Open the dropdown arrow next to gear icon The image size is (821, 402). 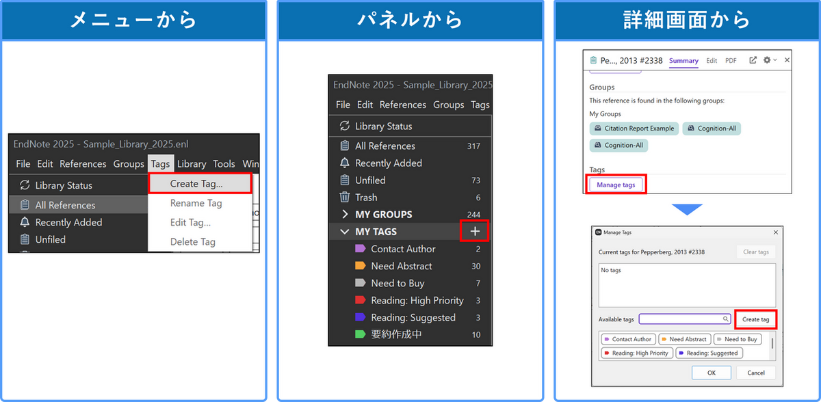(x=775, y=60)
